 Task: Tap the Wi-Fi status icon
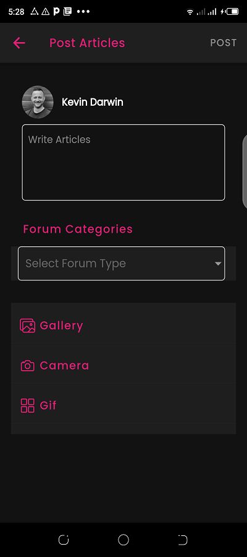[190, 12]
